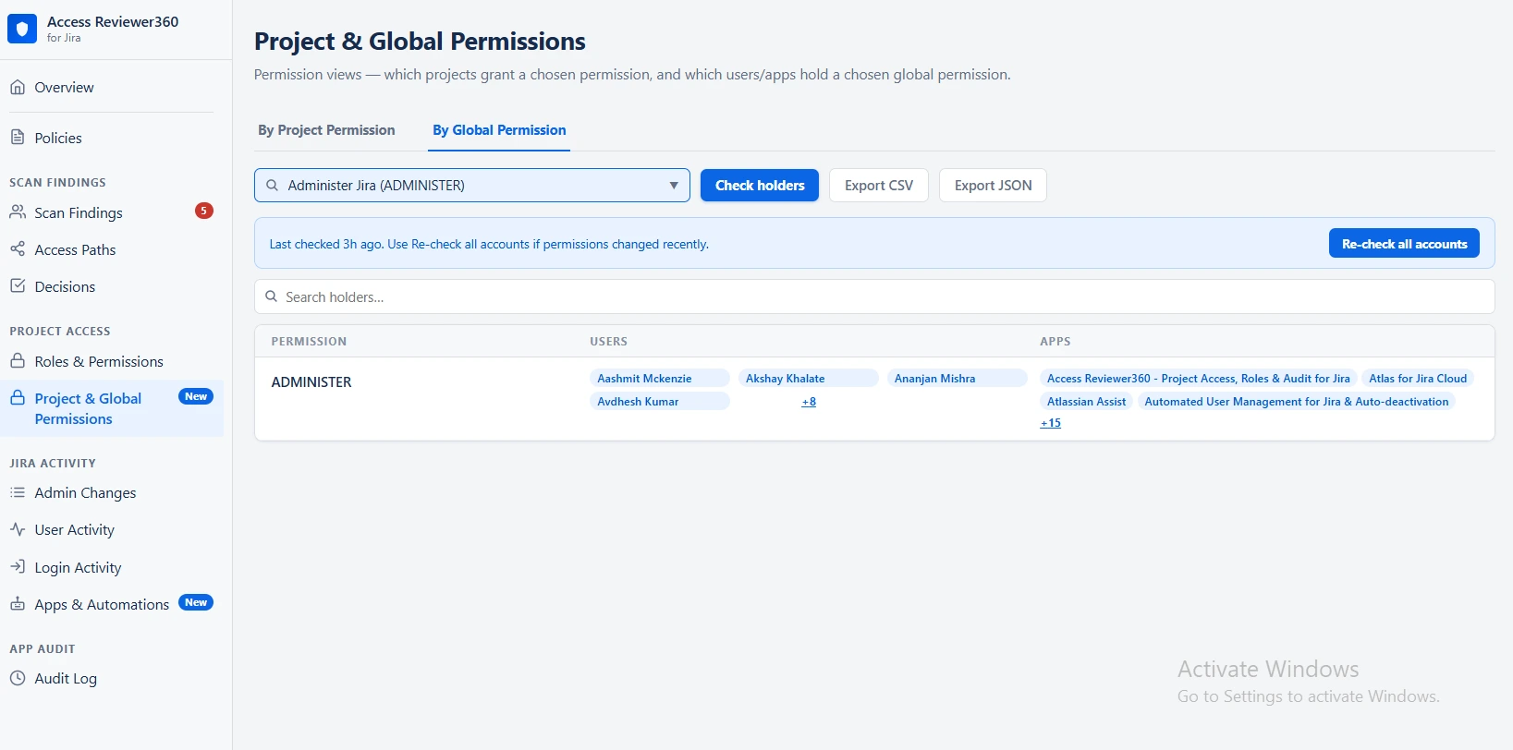The width and height of the screenshot is (1513, 750).
Task: Go to Apps & Automations
Action: click(x=102, y=604)
